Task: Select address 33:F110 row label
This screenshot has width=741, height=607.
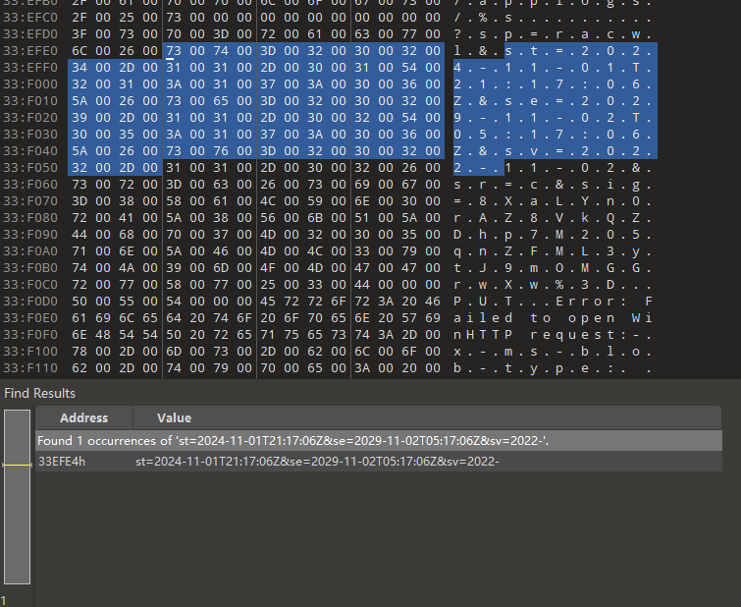Action: 30,368
